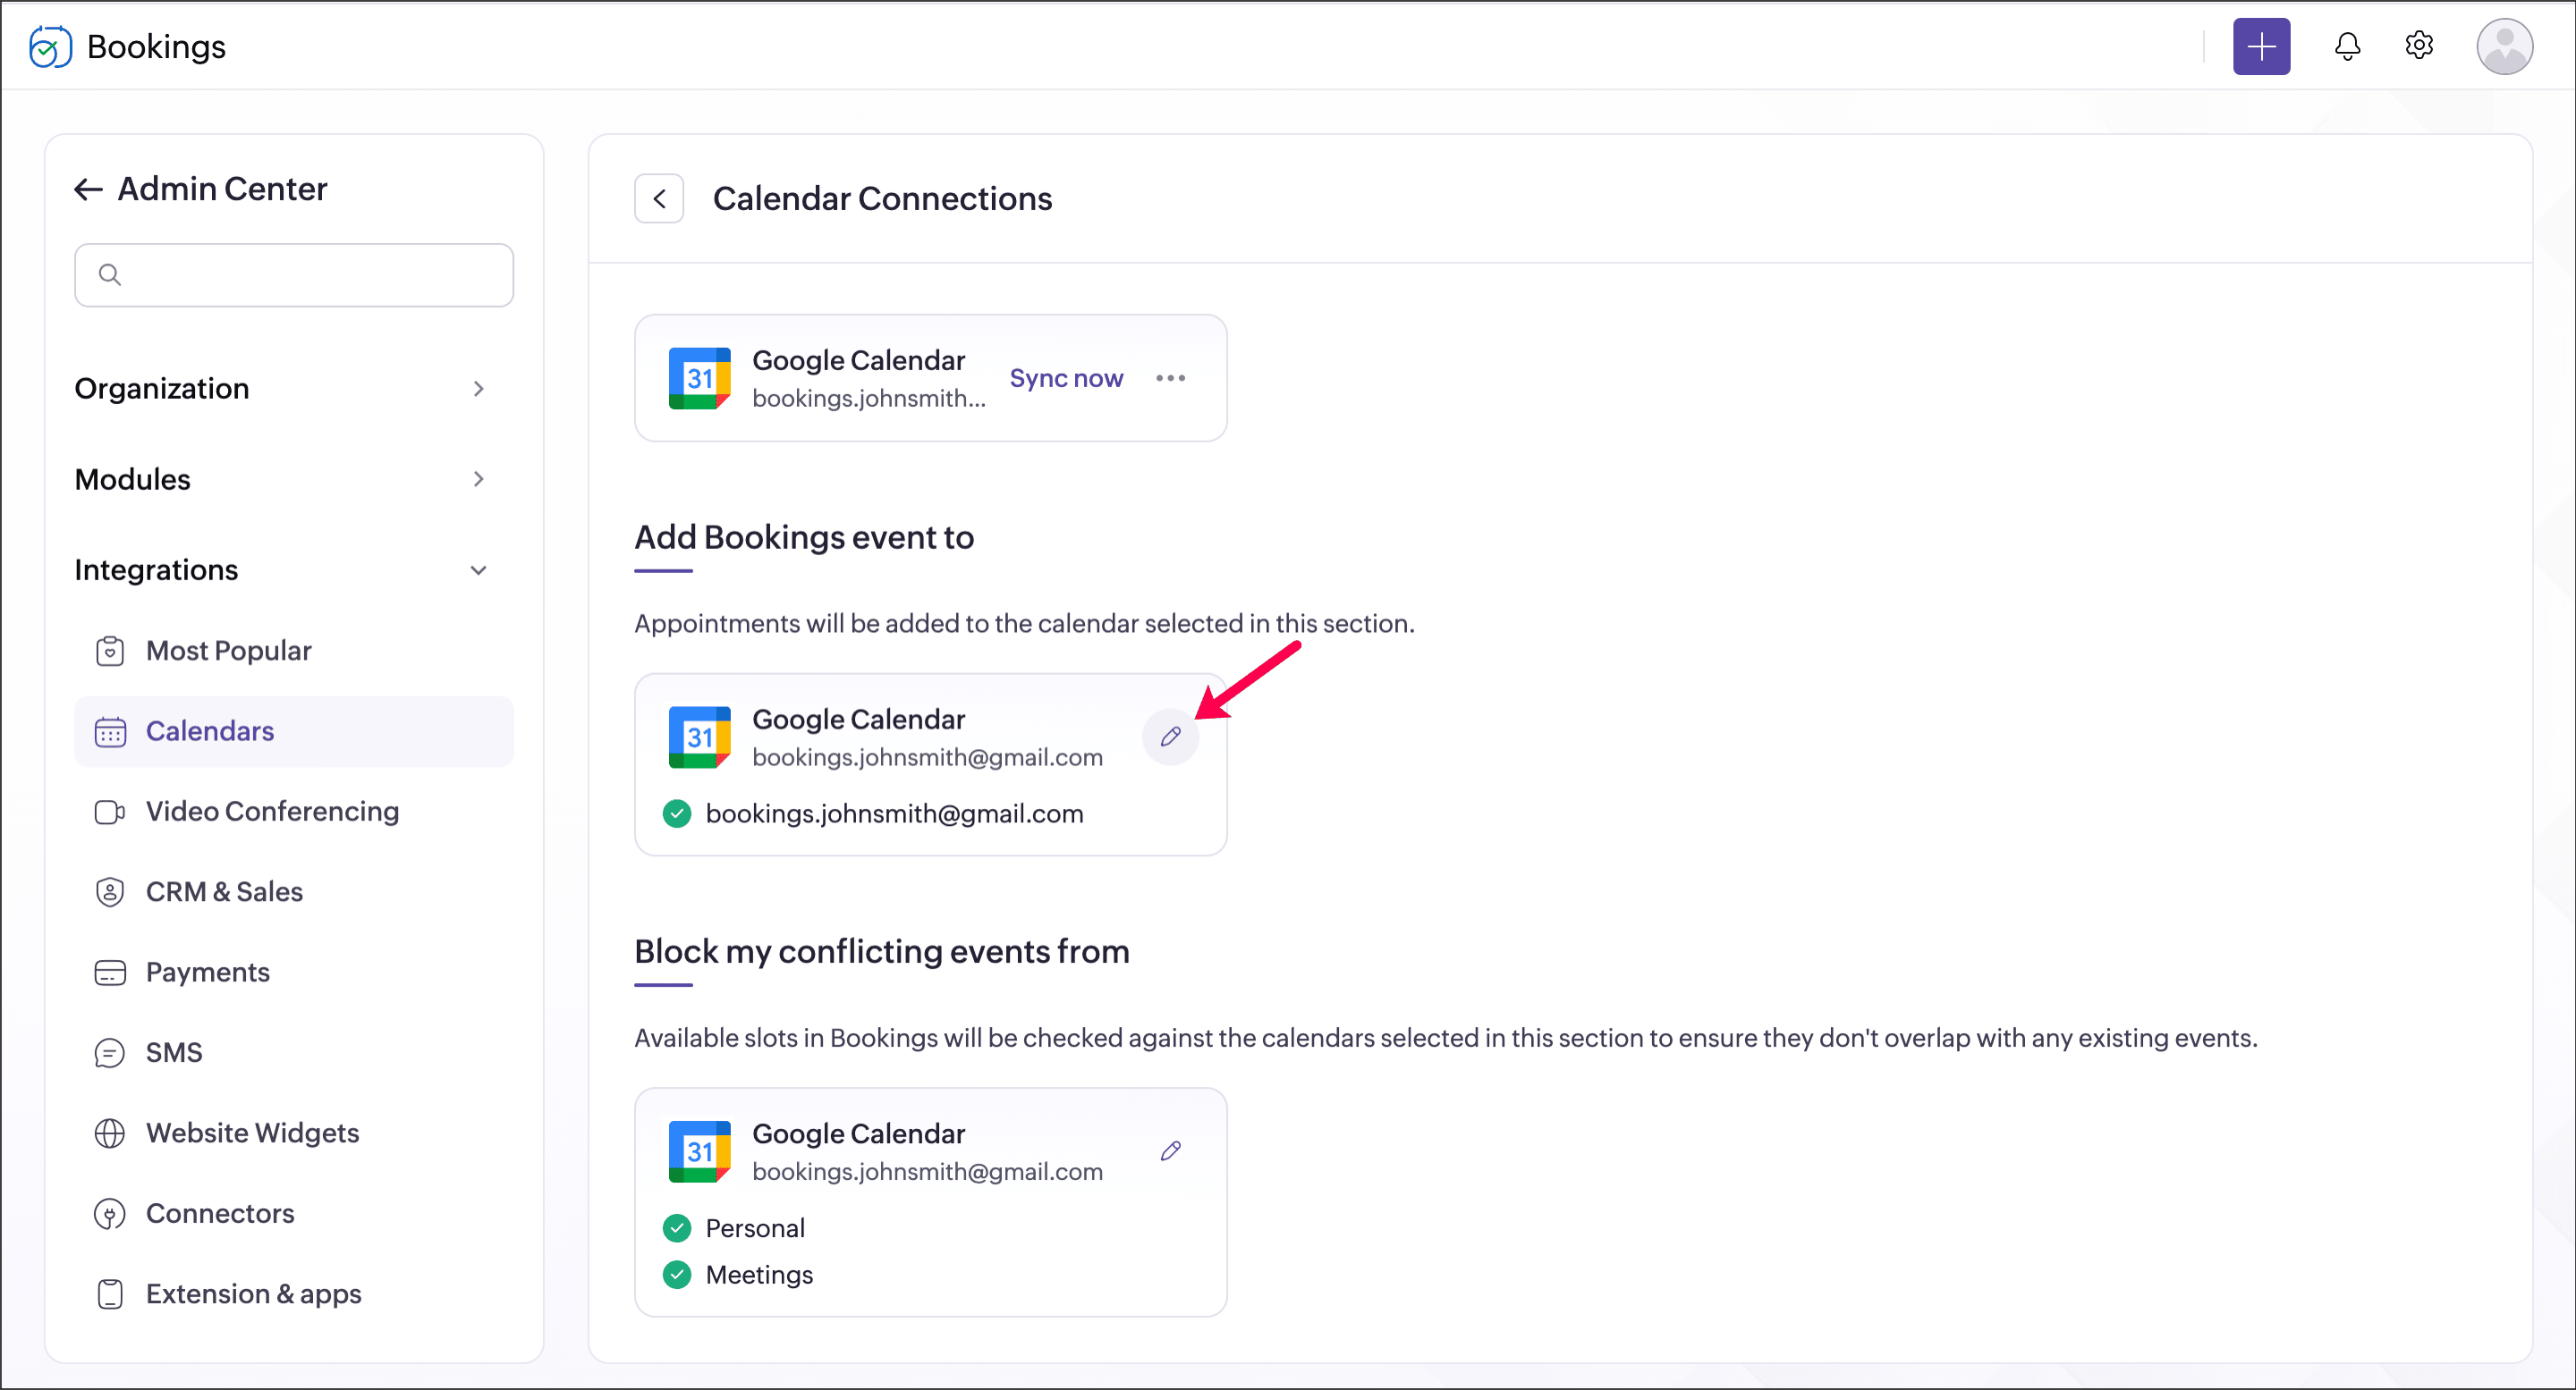Open Connectors integrations
The image size is (2576, 1390).
pos(294,1213)
